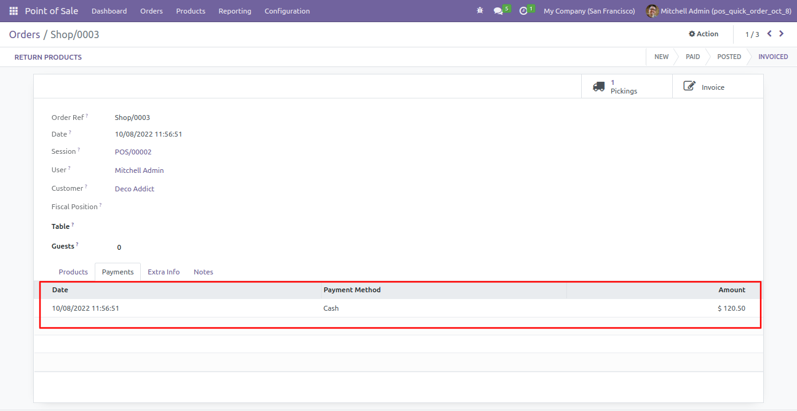
Task: Open session POS/00002 link
Action: tap(133, 152)
